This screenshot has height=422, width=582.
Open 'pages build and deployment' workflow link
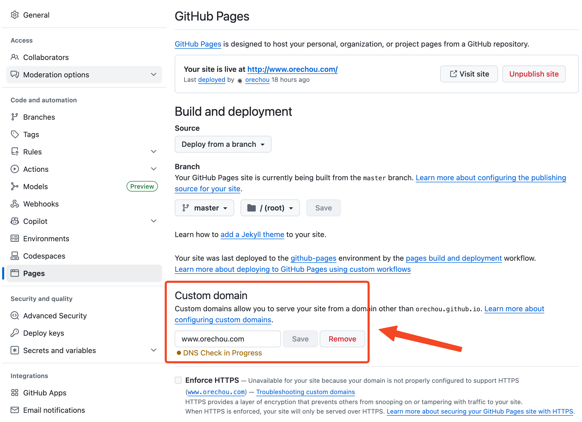point(454,258)
